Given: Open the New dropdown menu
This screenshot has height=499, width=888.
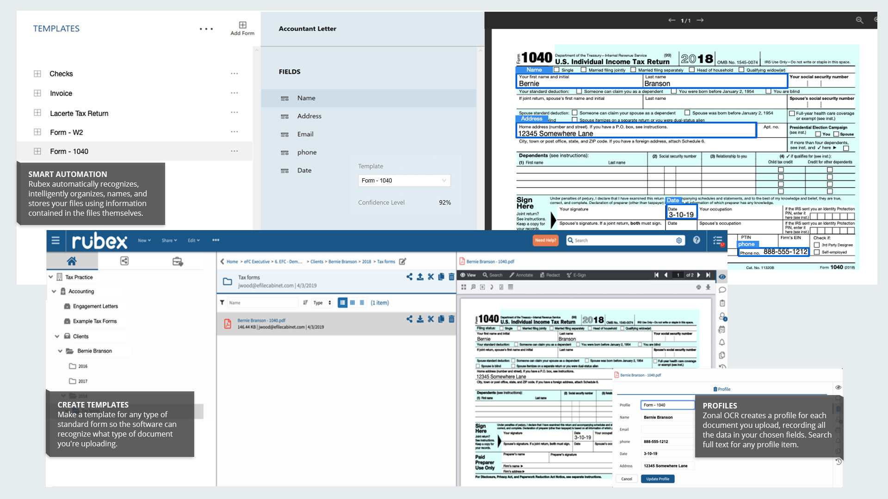Looking at the screenshot, I should point(144,240).
